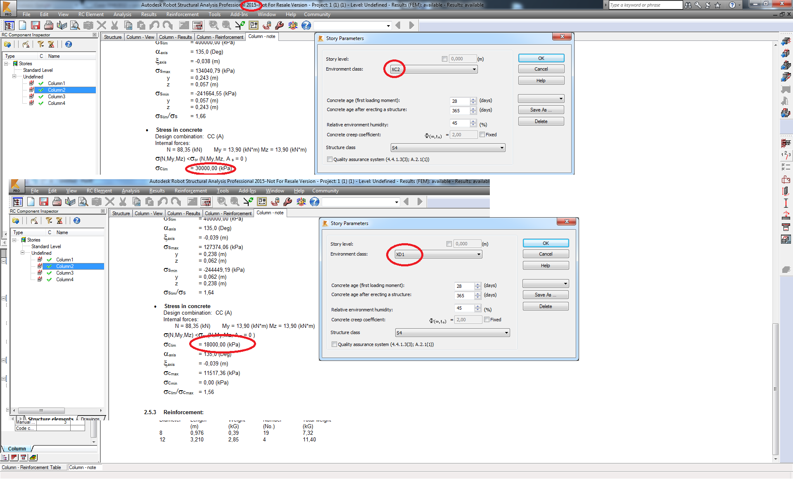793x479 pixels.
Task: Click Print icon in upper window toolbar
Action: (49, 26)
